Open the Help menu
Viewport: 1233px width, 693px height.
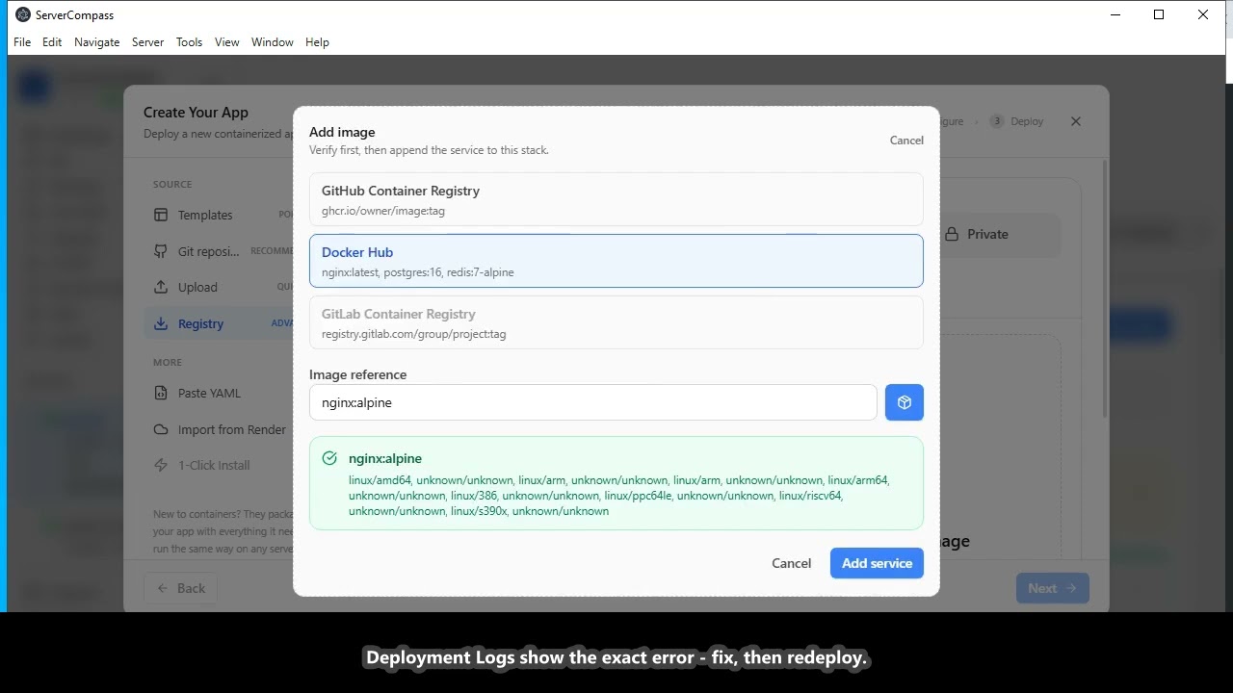pyautogui.click(x=317, y=42)
